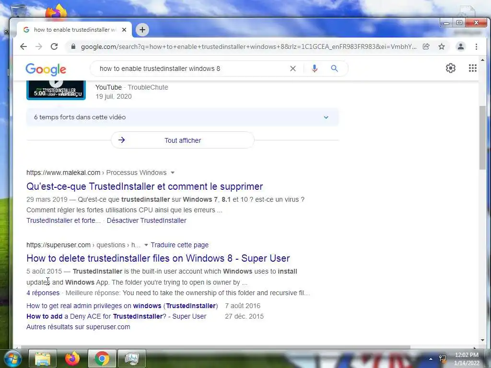Viewport: 491px width, 368px height.
Task: Open How to get real admin privileges link
Action: point(122,306)
